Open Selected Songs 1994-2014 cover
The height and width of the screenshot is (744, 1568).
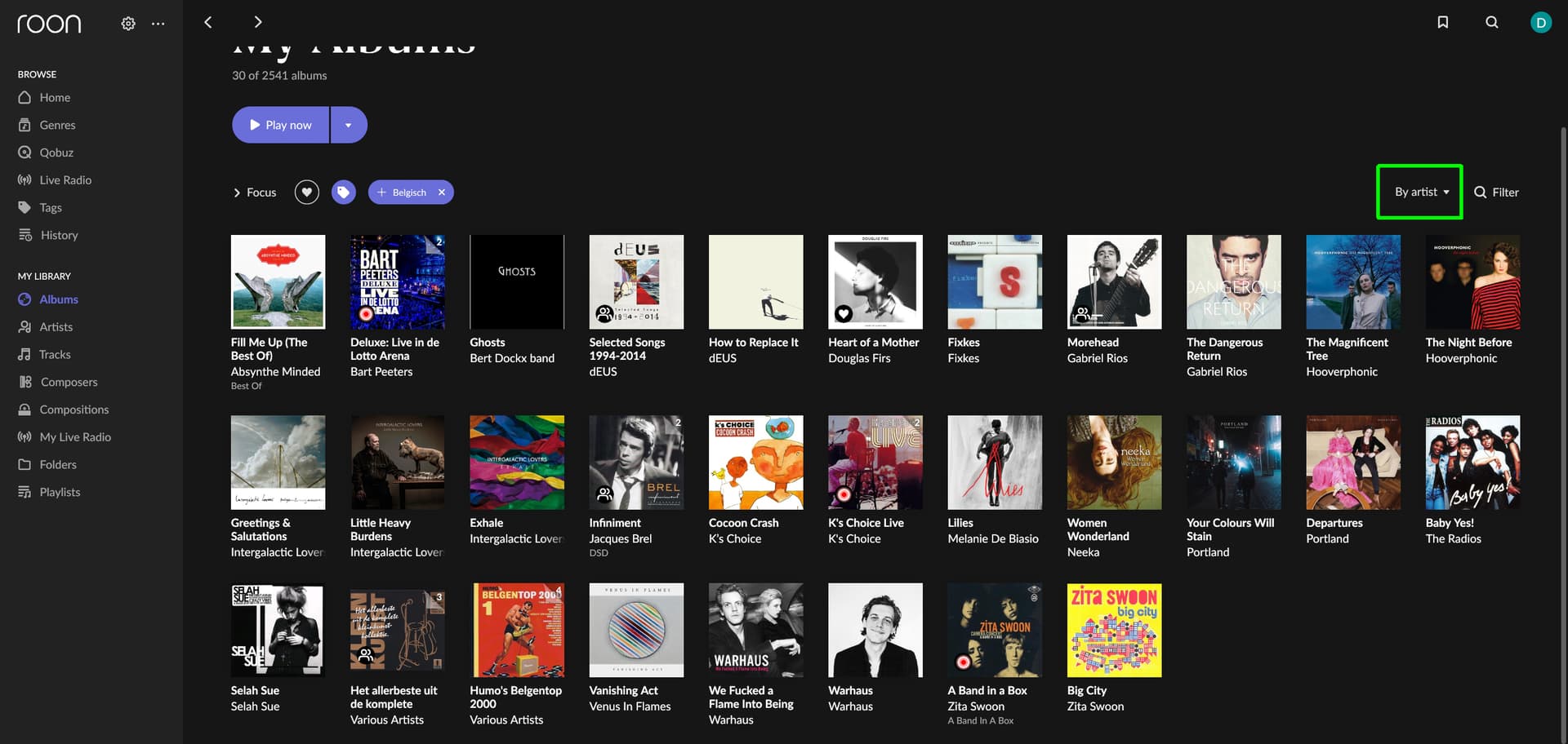(636, 282)
